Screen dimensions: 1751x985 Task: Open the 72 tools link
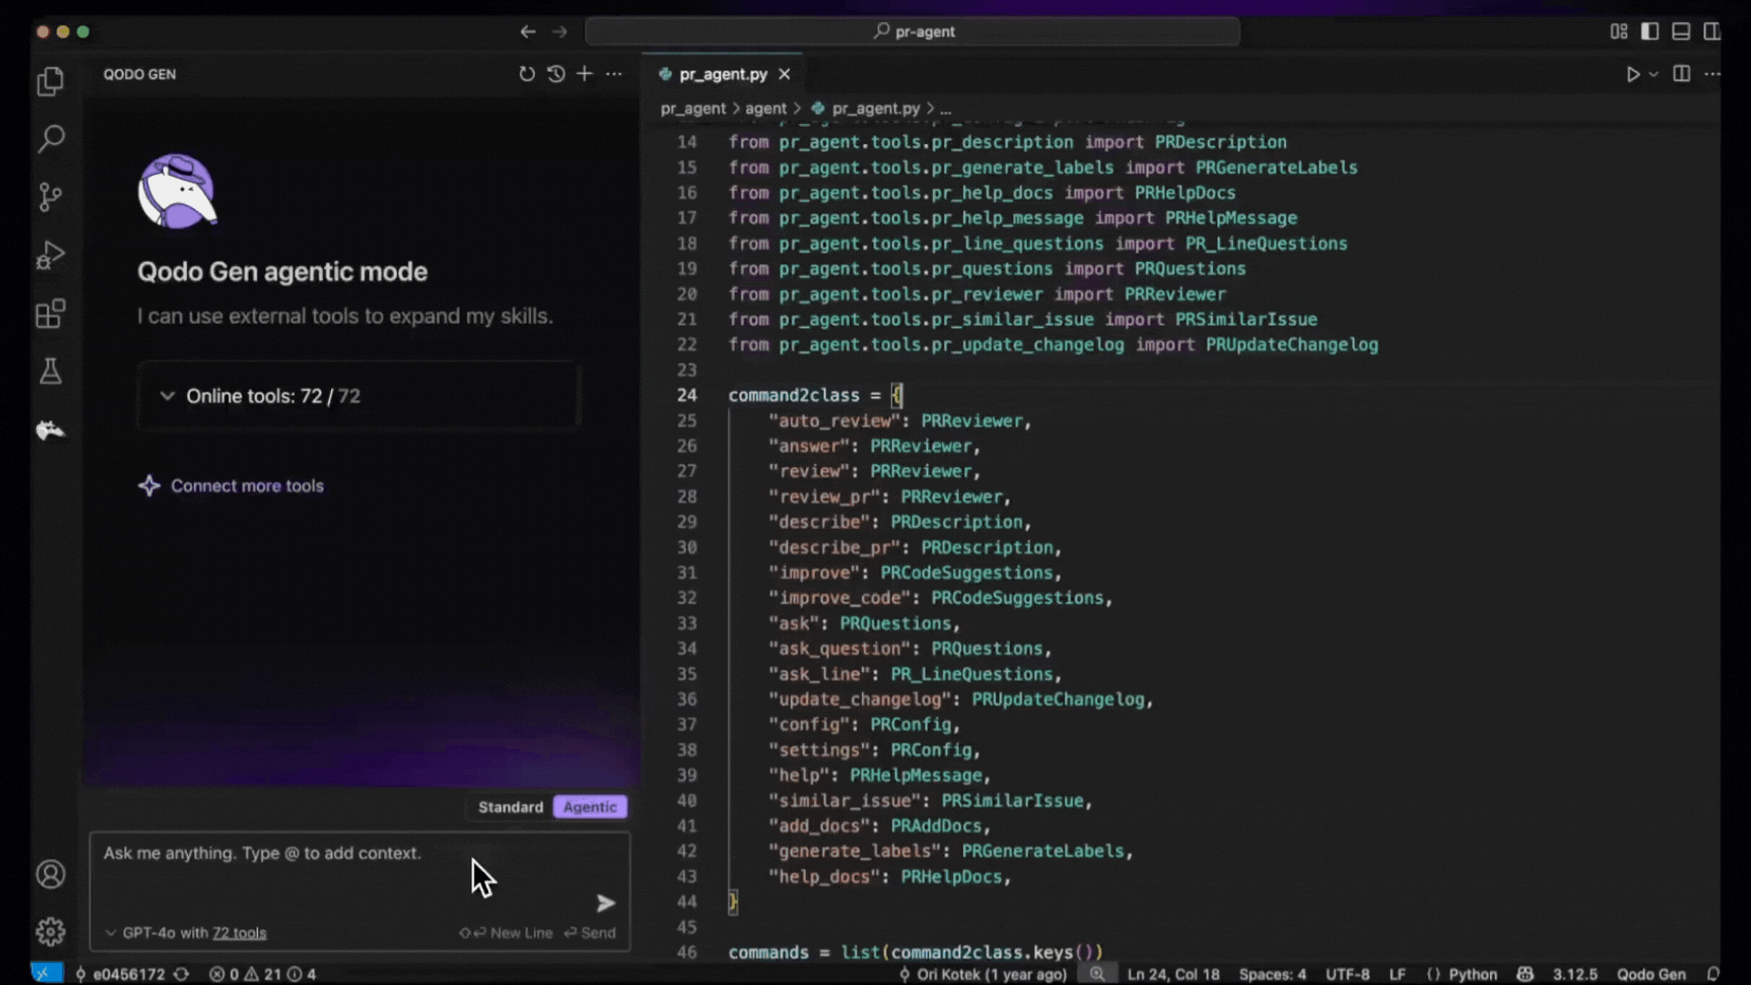pyautogui.click(x=239, y=933)
